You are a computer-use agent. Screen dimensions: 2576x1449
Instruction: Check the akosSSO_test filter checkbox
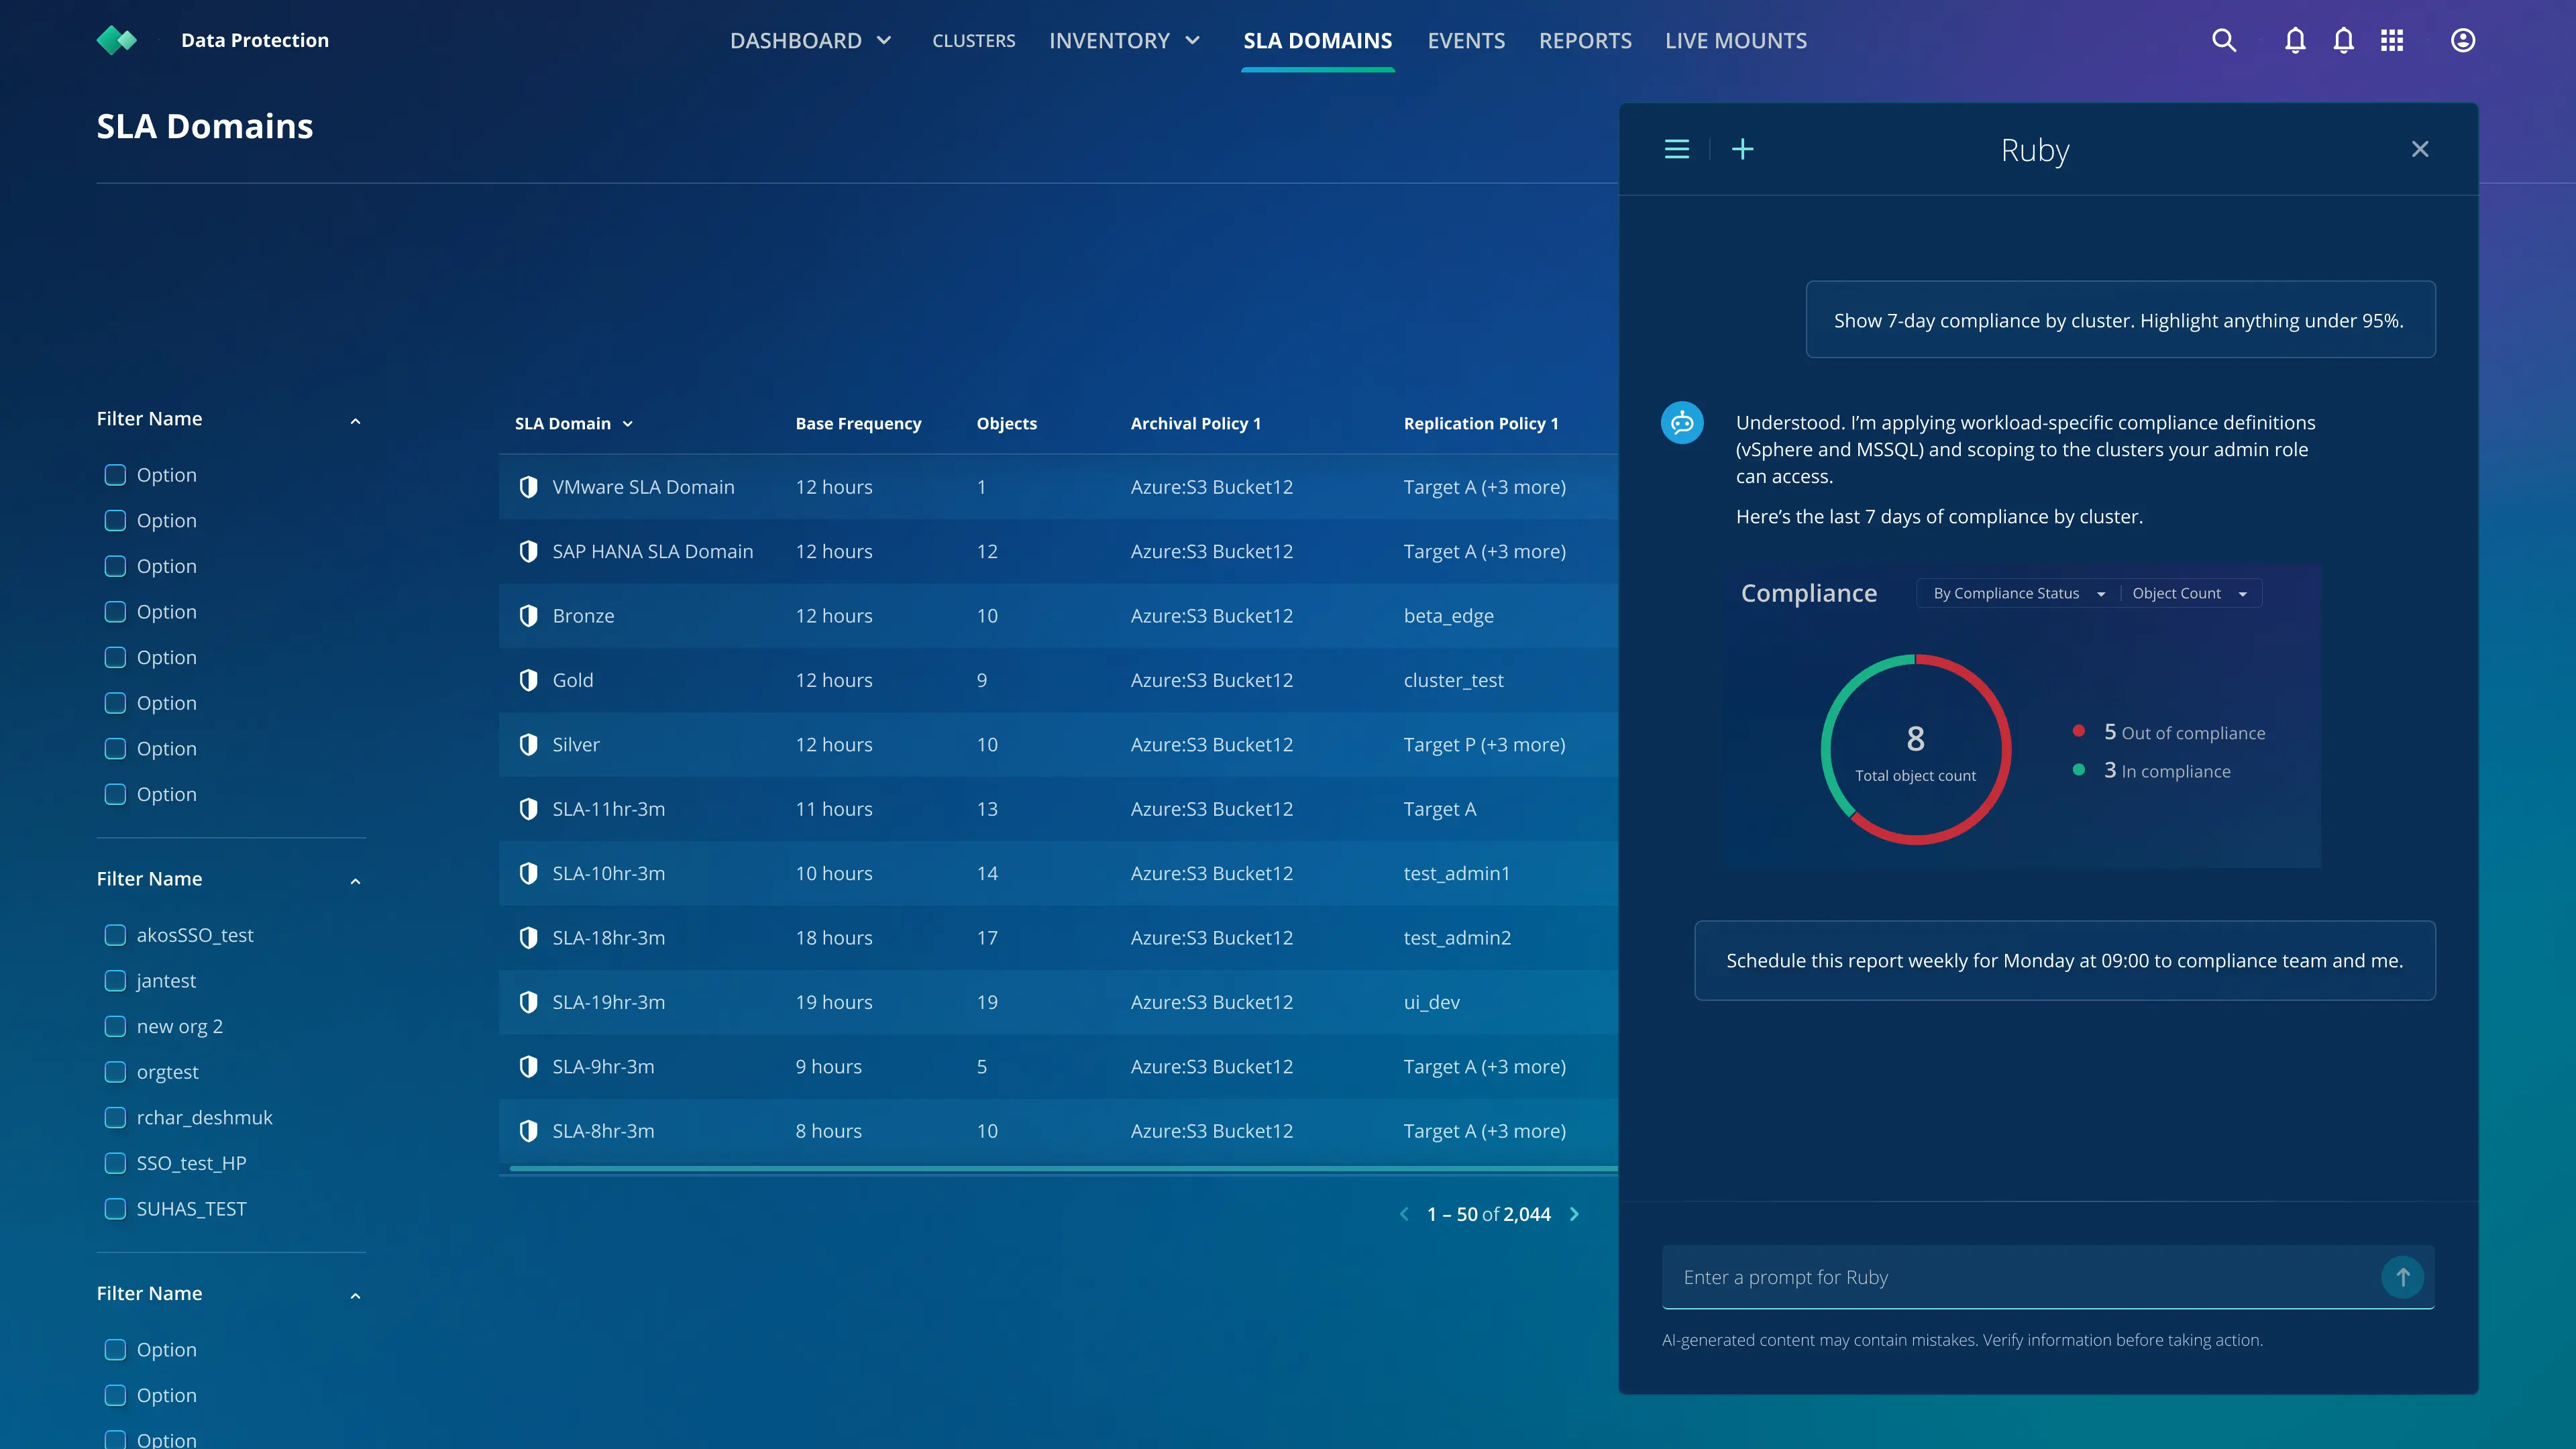(115, 935)
